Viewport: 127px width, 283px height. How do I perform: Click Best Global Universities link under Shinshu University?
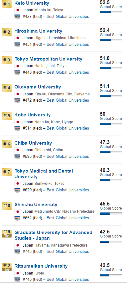(x=68, y=218)
